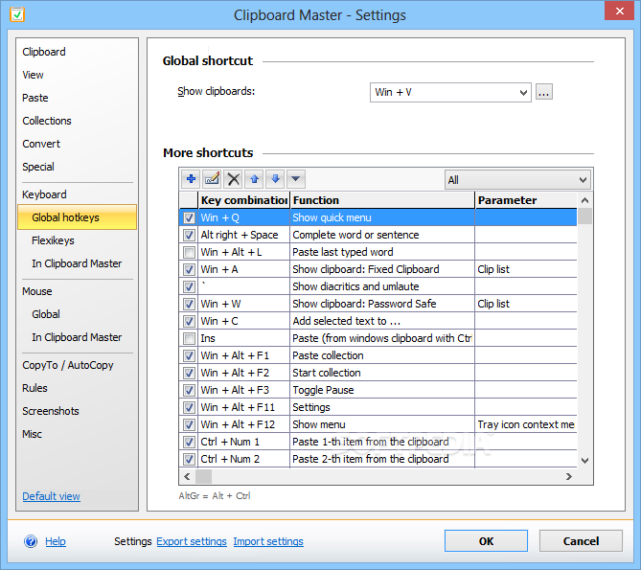Click the ellipsis button beside Win + V
641x570 pixels.
pos(544,92)
